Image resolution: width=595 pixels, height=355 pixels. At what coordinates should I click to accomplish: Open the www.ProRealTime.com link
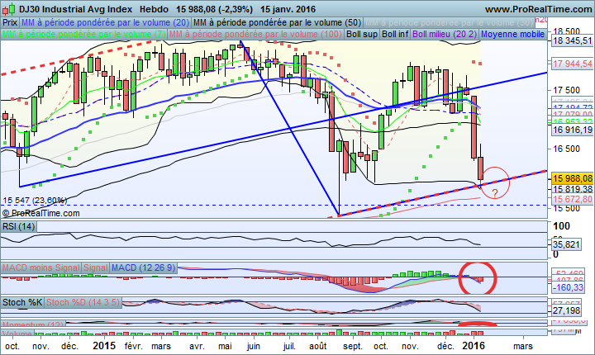point(539,9)
